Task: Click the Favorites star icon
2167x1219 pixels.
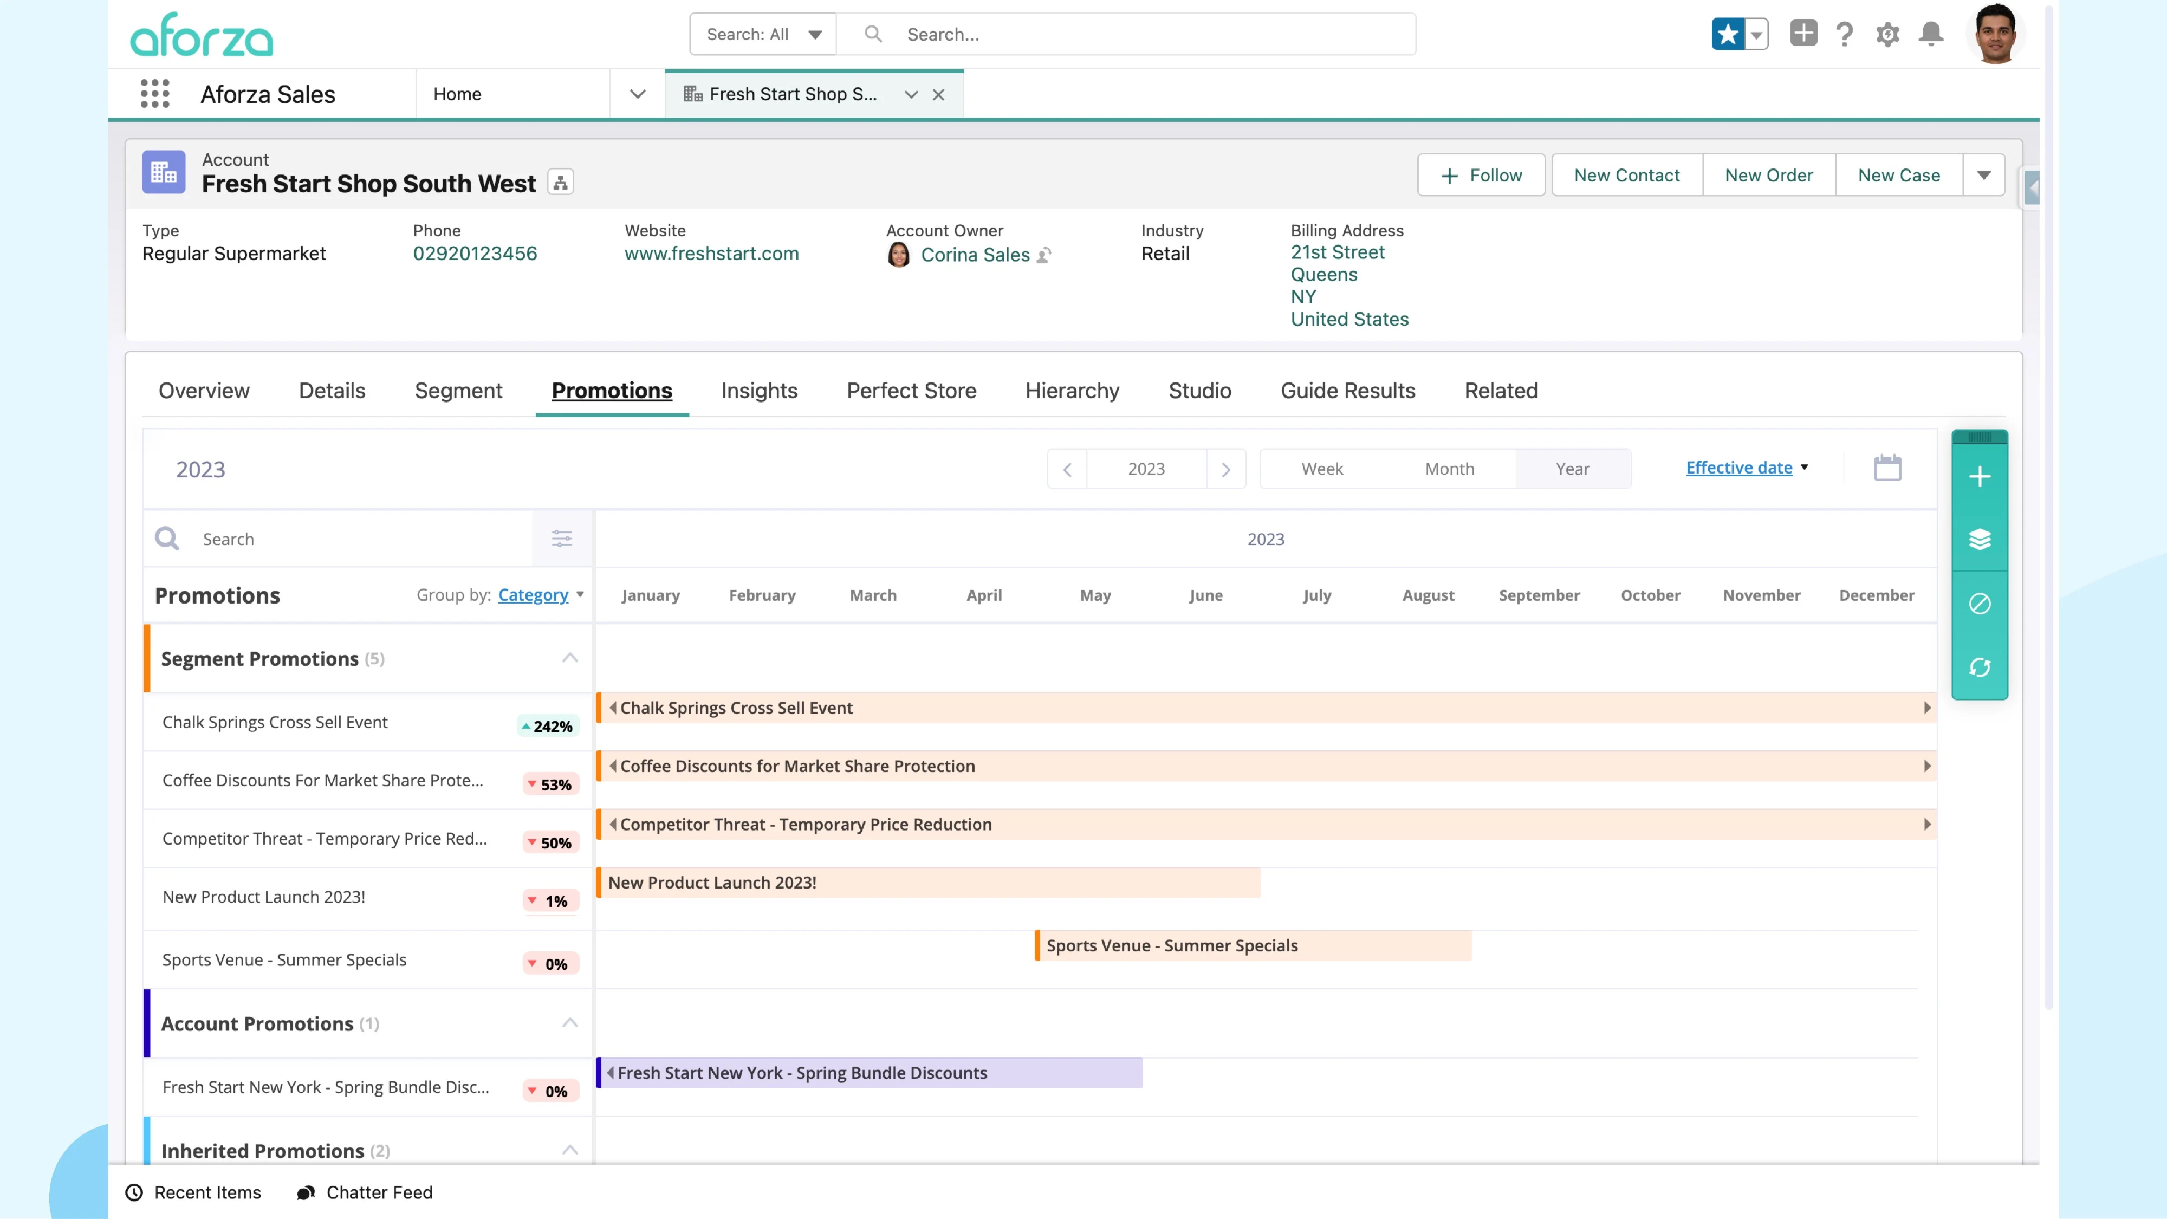Action: pyautogui.click(x=1728, y=35)
